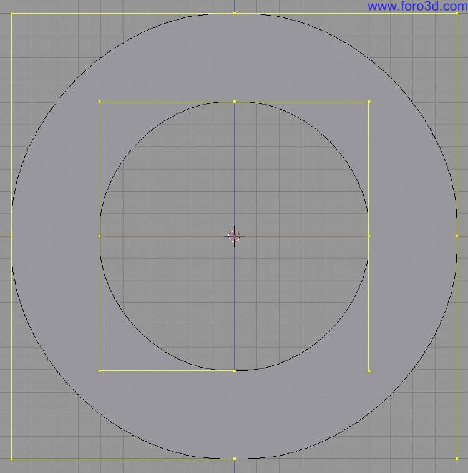Select outer curve's right-middle control point
This screenshot has height=473, width=468.
[x=457, y=236]
